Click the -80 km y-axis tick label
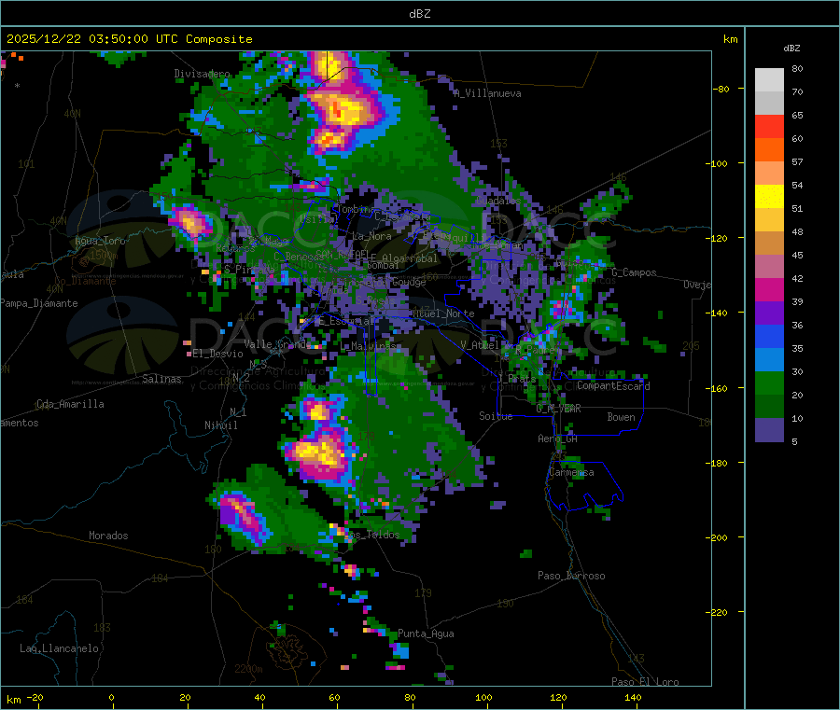840x710 pixels. (721, 89)
